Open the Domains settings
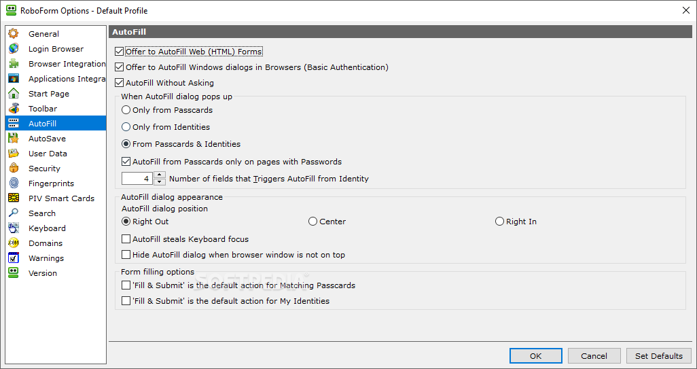 coord(56,243)
